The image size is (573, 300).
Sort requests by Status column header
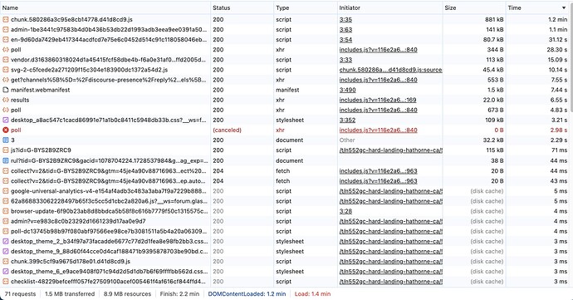point(242,7)
